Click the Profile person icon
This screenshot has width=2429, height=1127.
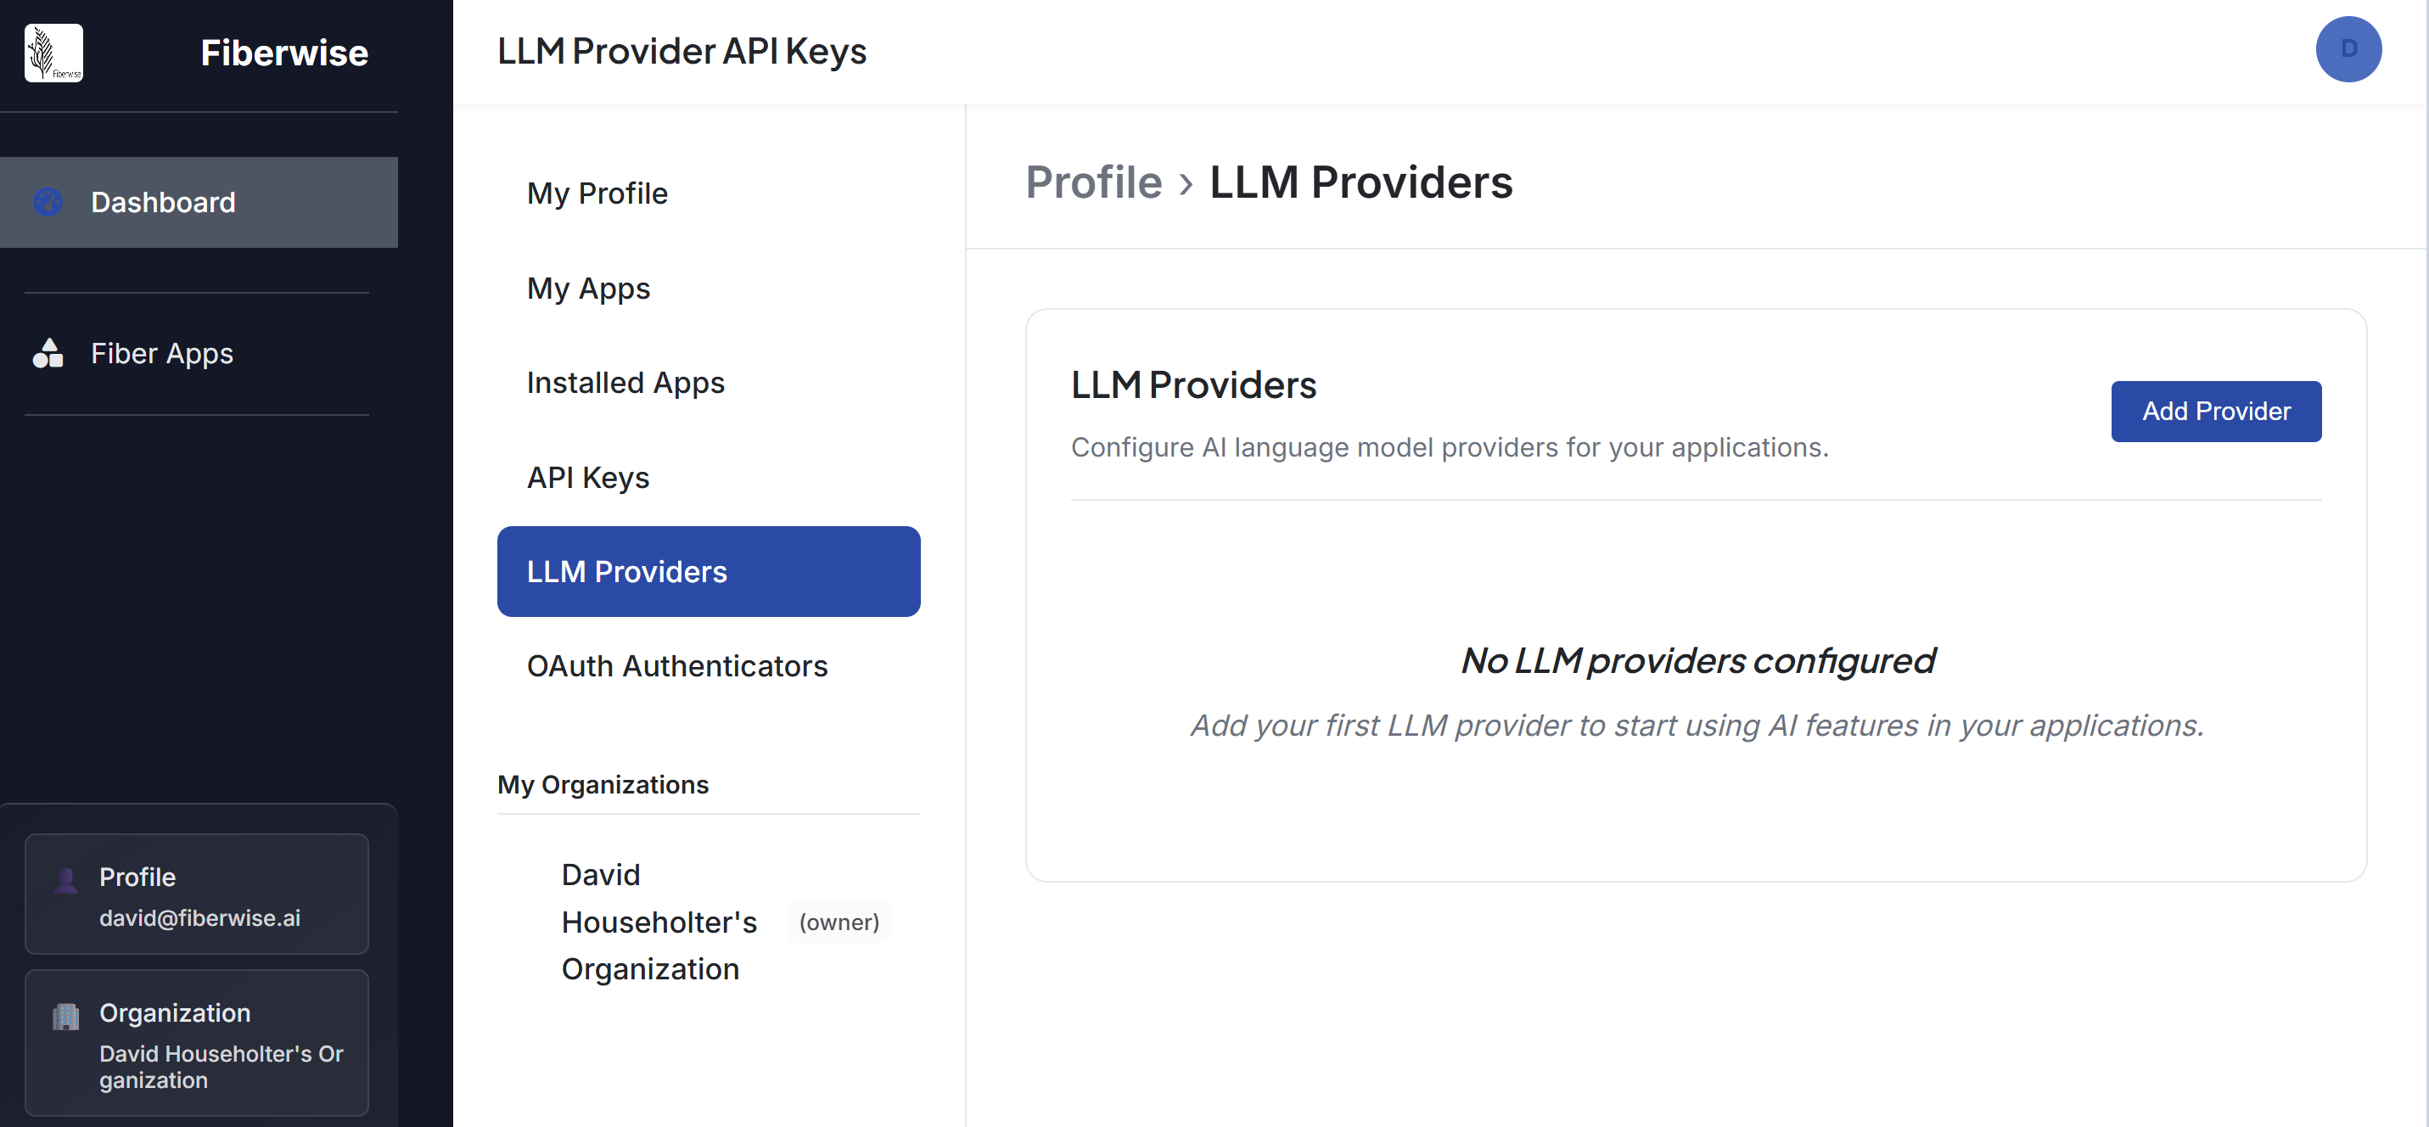[x=66, y=880]
